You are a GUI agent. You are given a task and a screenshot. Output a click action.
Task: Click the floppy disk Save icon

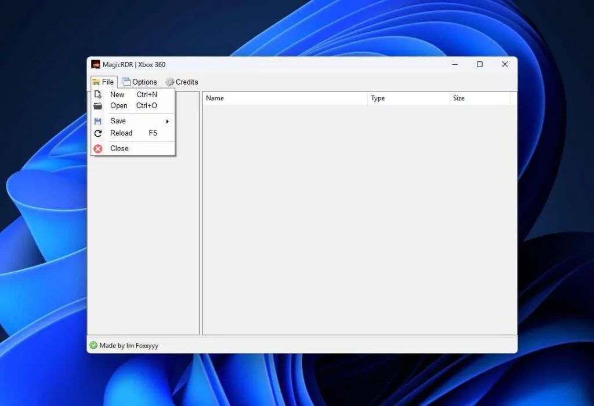click(97, 121)
